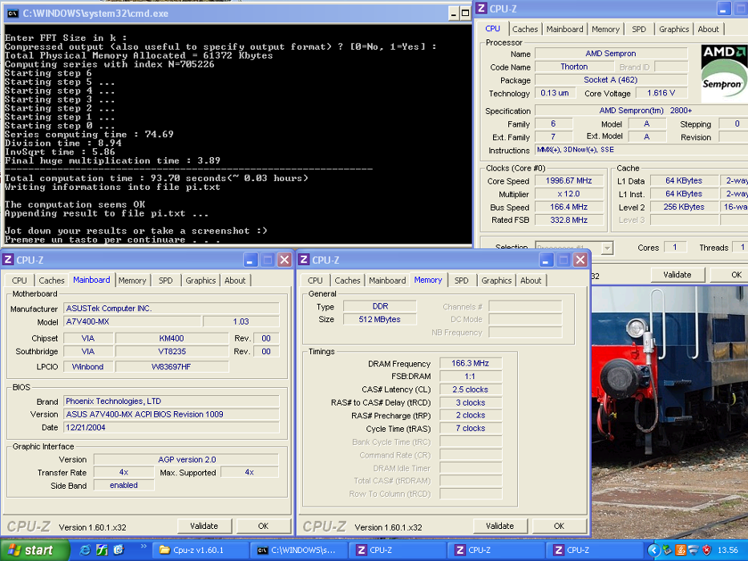The height and width of the screenshot is (561, 748).
Task: Click the Manufacturer field ASUSTek Computer INC.
Action: point(172,309)
